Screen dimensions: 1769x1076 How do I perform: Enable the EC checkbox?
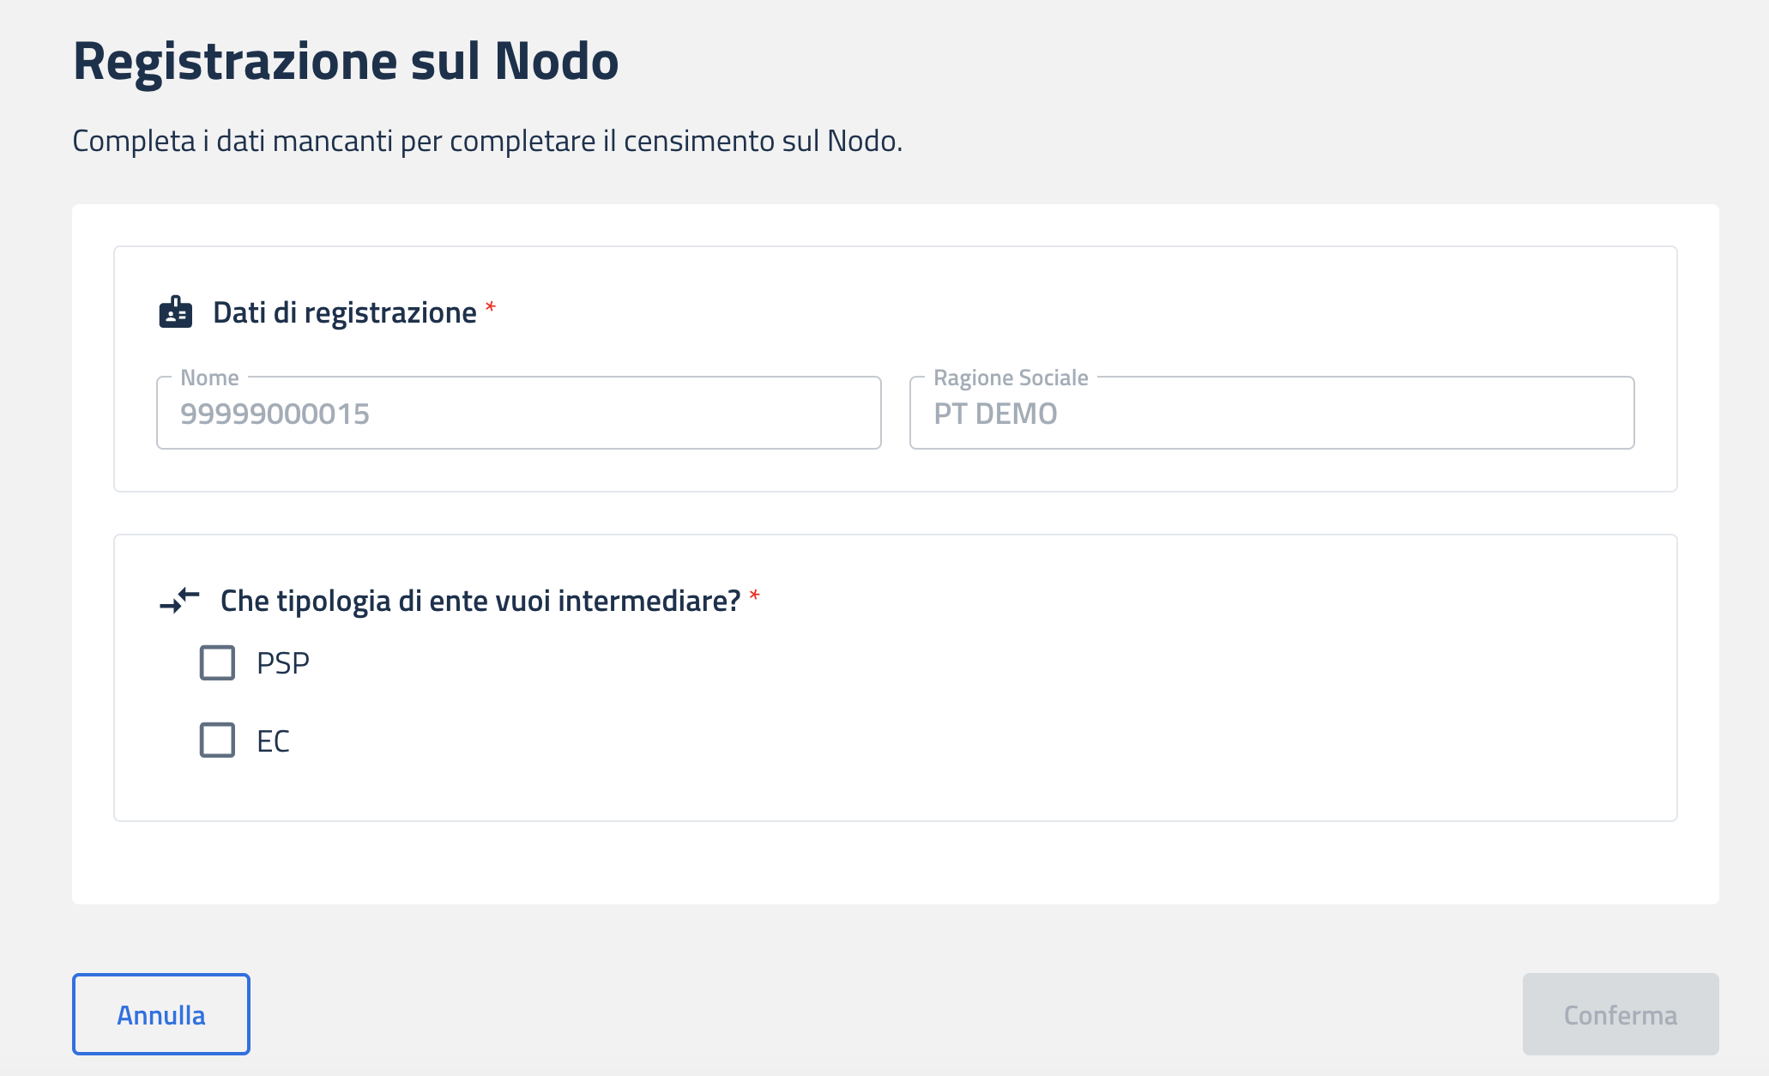[217, 740]
